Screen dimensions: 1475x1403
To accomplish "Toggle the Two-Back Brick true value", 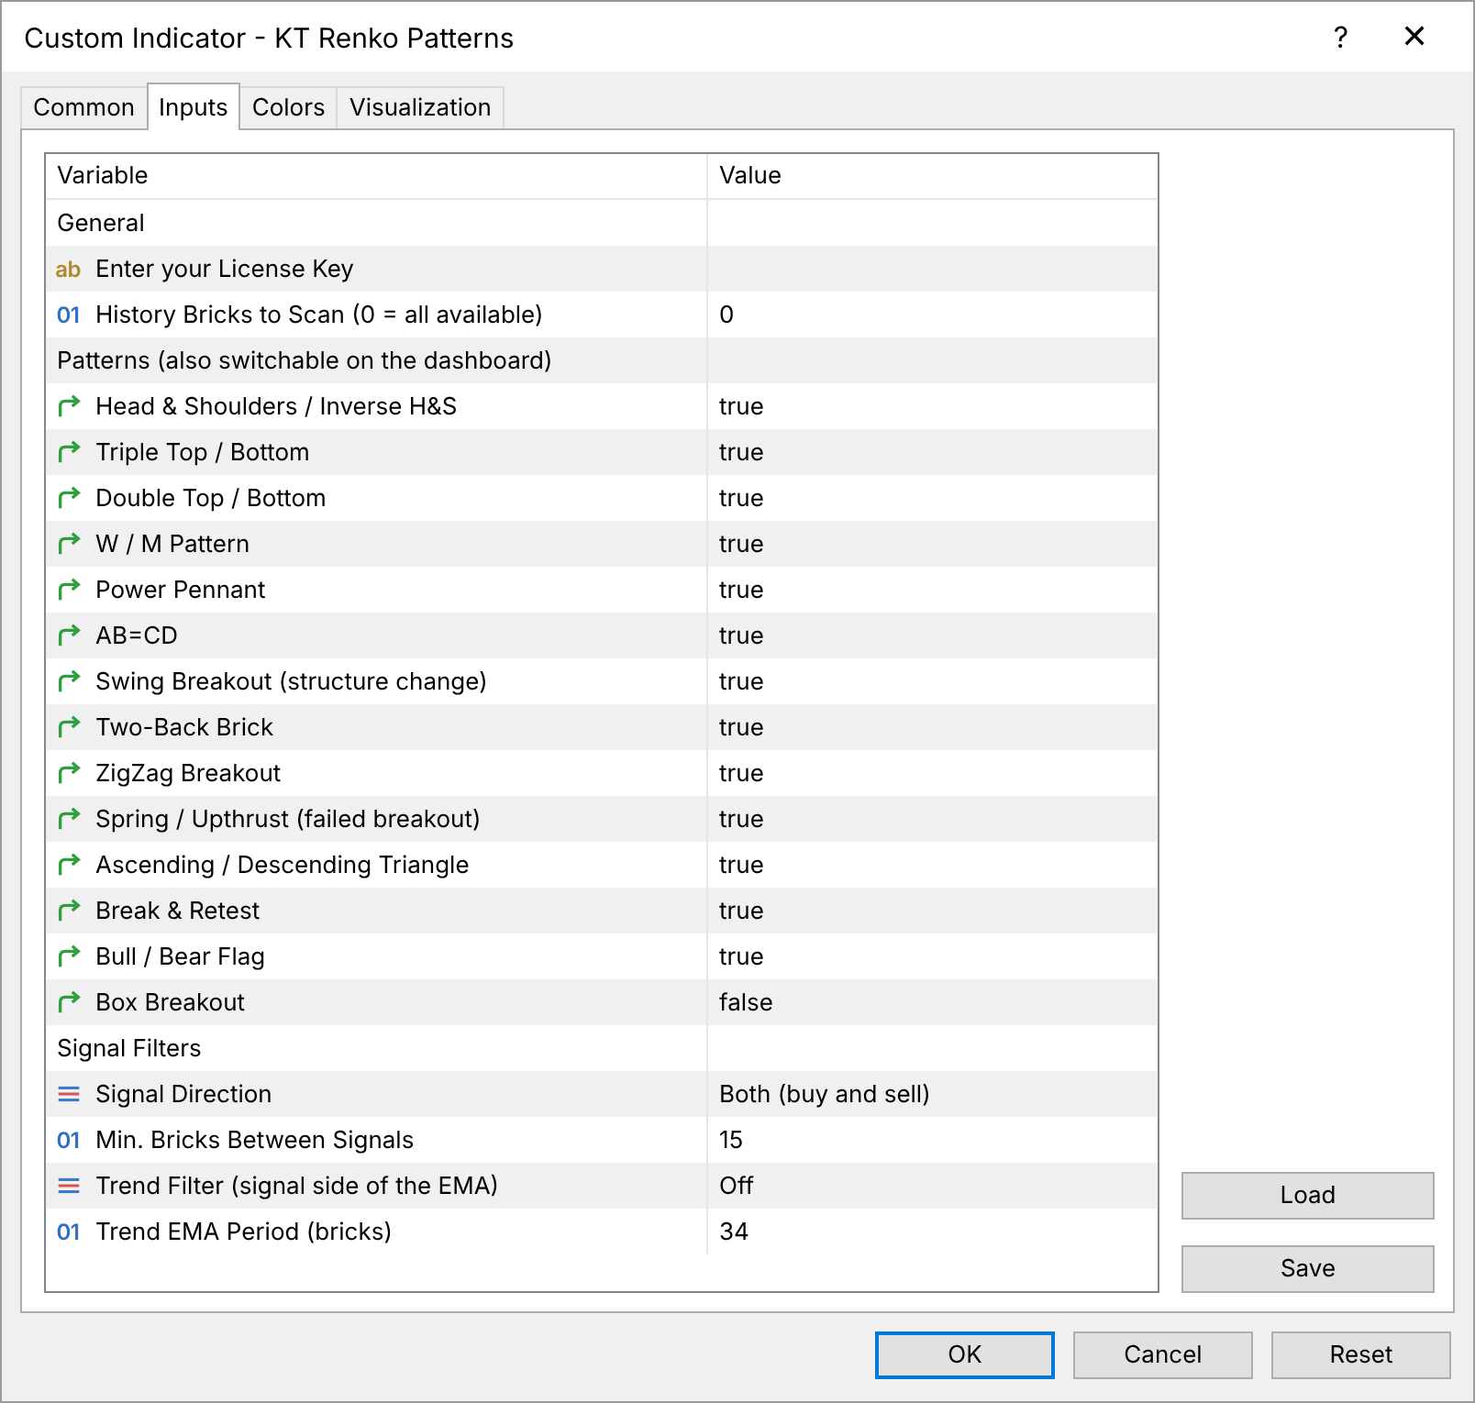I will coord(932,727).
